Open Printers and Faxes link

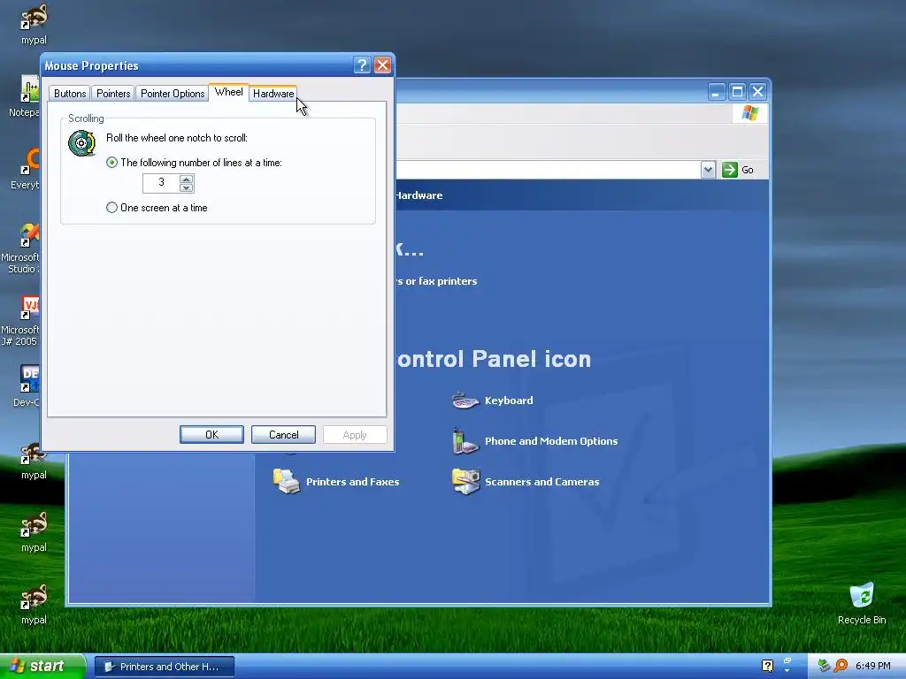(352, 482)
